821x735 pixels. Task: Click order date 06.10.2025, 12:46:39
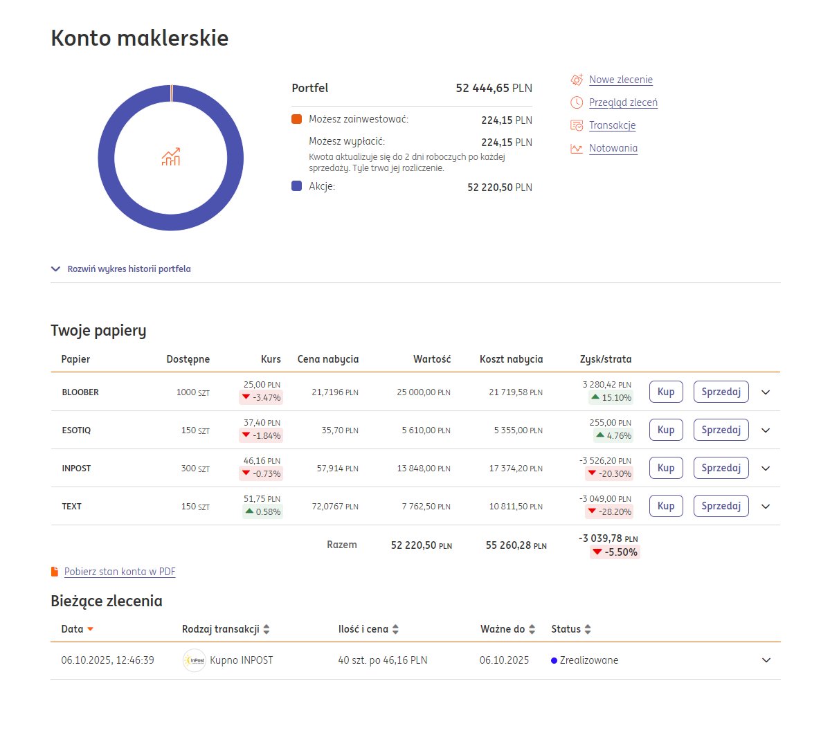point(108,660)
